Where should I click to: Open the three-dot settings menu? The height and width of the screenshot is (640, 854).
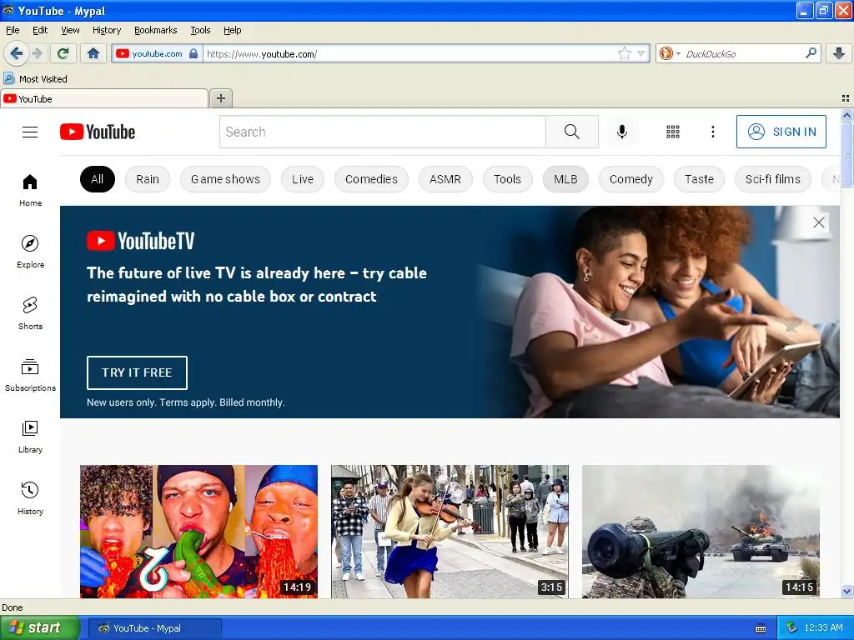click(712, 132)
